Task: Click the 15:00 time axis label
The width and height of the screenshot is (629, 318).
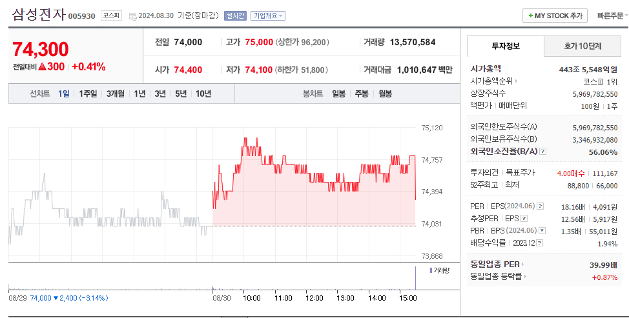Action: [x=408, y=298]
